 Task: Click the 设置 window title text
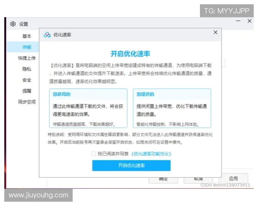click(24, 24)
